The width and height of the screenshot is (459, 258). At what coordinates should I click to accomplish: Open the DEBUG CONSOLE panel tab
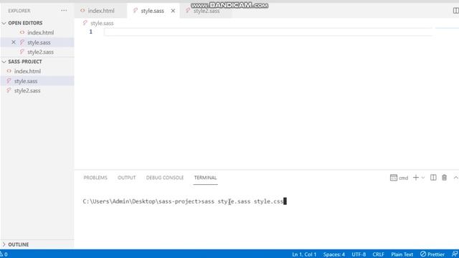point(165,178)
